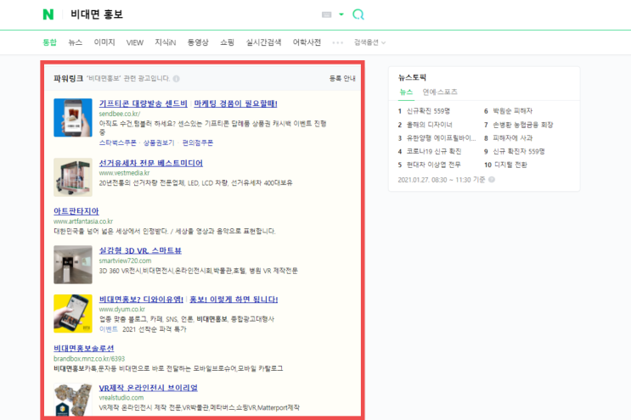631x420 pixels.
Task: Click the info icon next to 파워링크 notice
Action: 177,79
